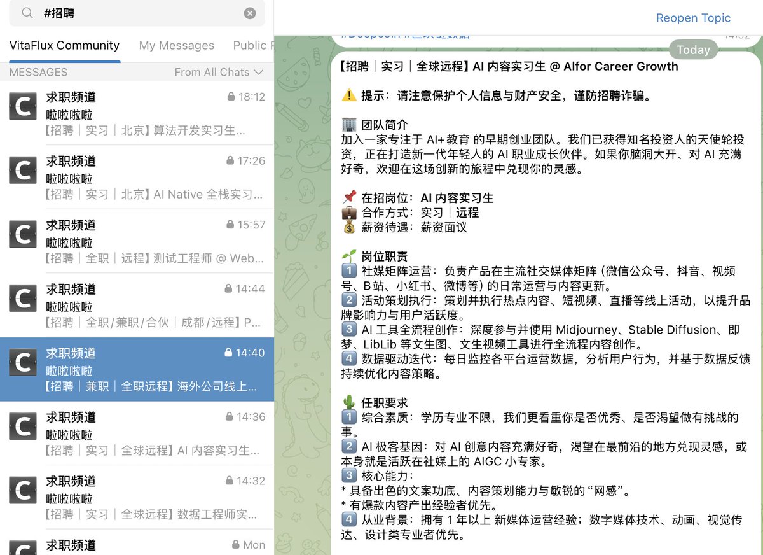Click lock icon beside Mon
The height and width of the screenshot is (555, 763).
coord(235,545)
